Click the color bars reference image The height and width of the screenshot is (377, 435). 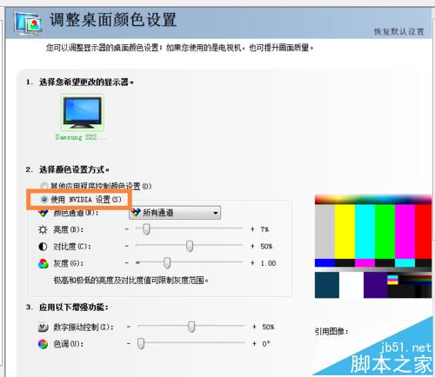click(x=373, y=247)
